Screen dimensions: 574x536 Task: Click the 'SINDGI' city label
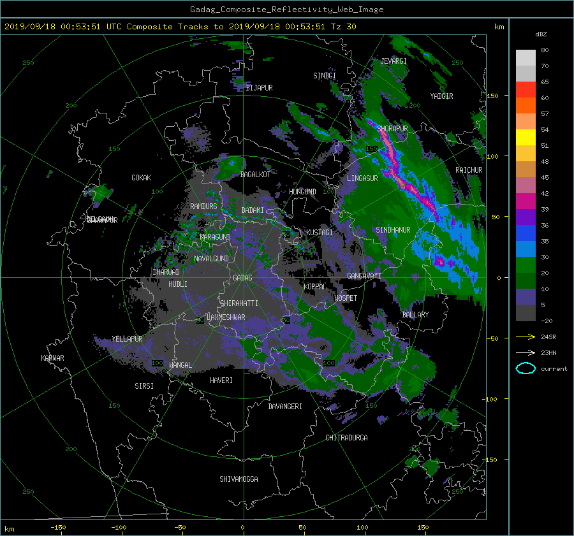[x=325, y=76]
